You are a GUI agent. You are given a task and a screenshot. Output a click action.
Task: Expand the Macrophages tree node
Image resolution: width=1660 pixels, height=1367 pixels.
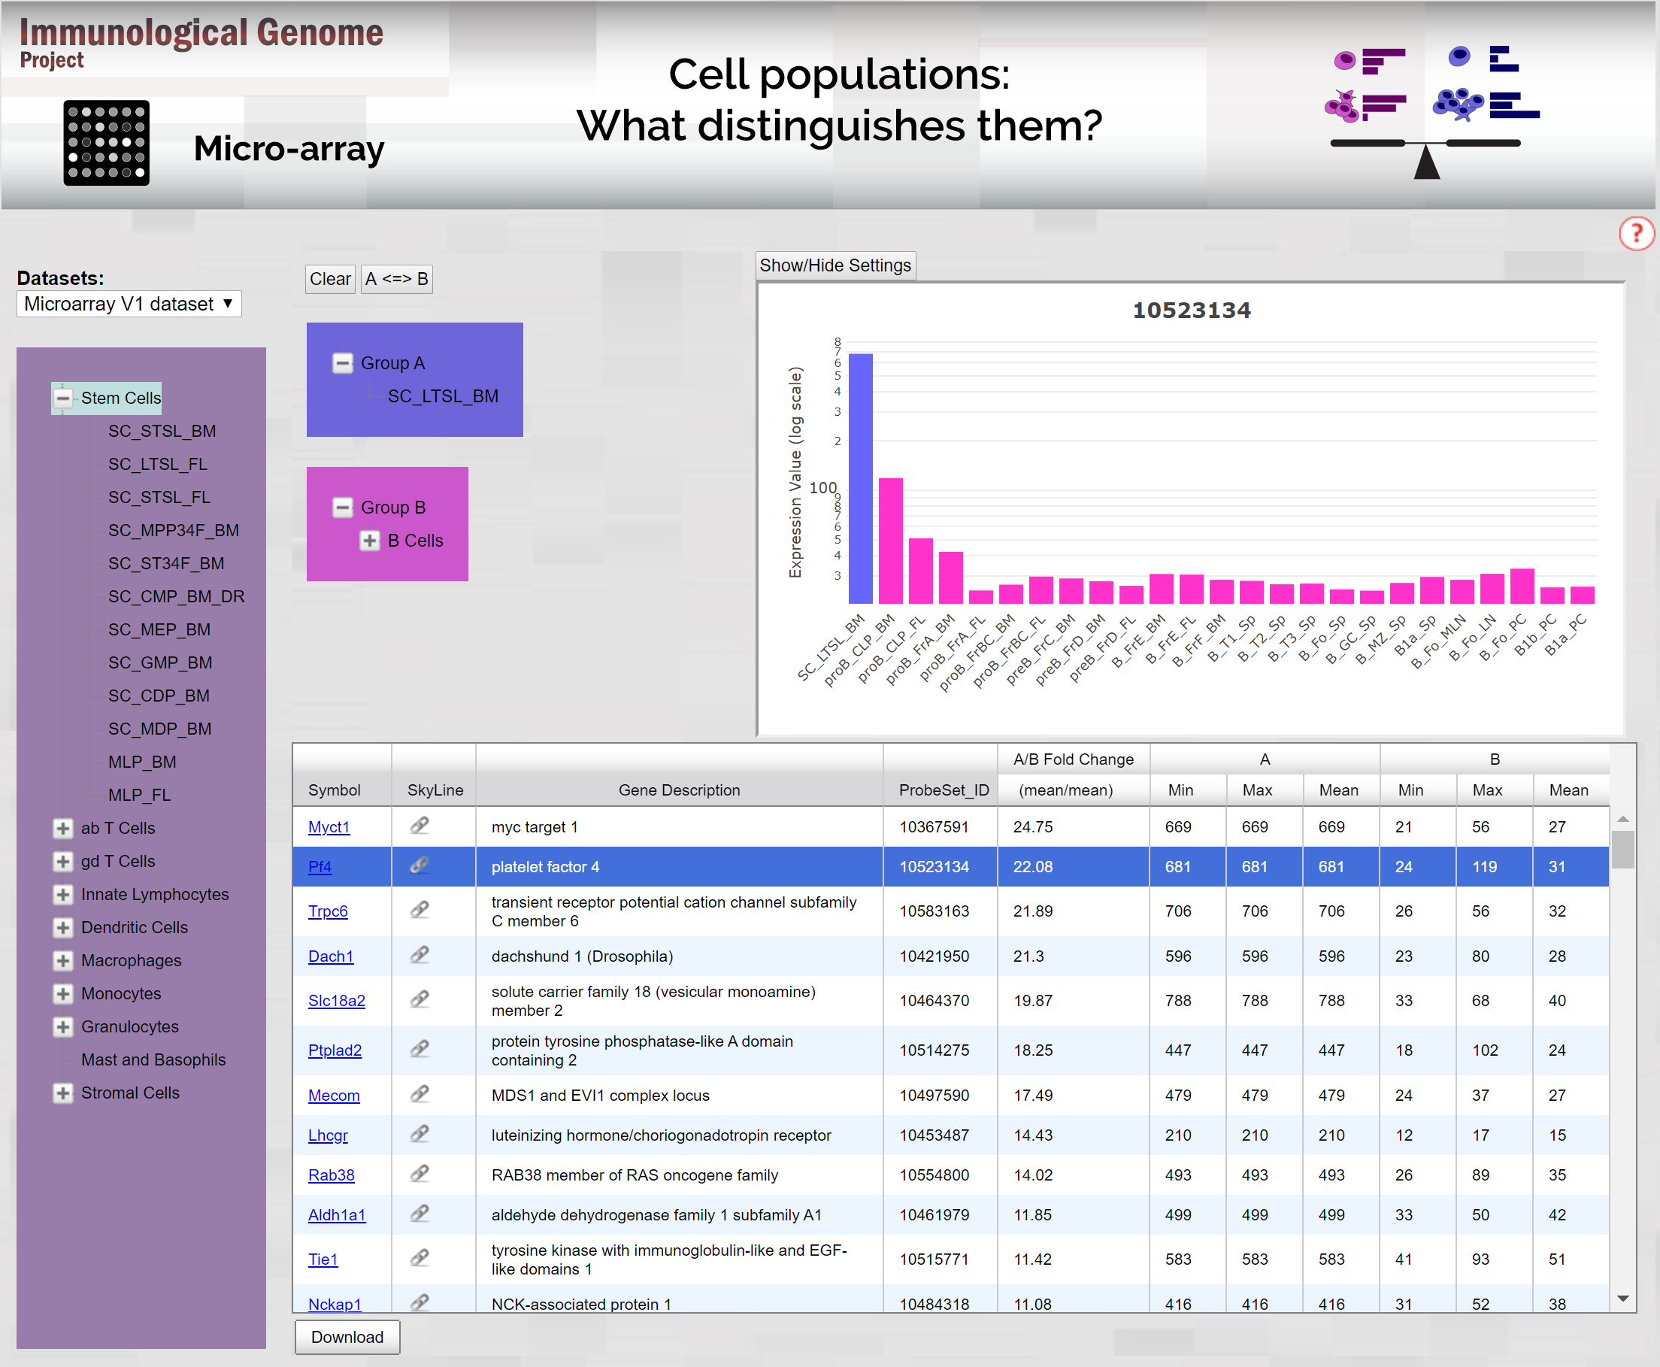tap(63, 961)
